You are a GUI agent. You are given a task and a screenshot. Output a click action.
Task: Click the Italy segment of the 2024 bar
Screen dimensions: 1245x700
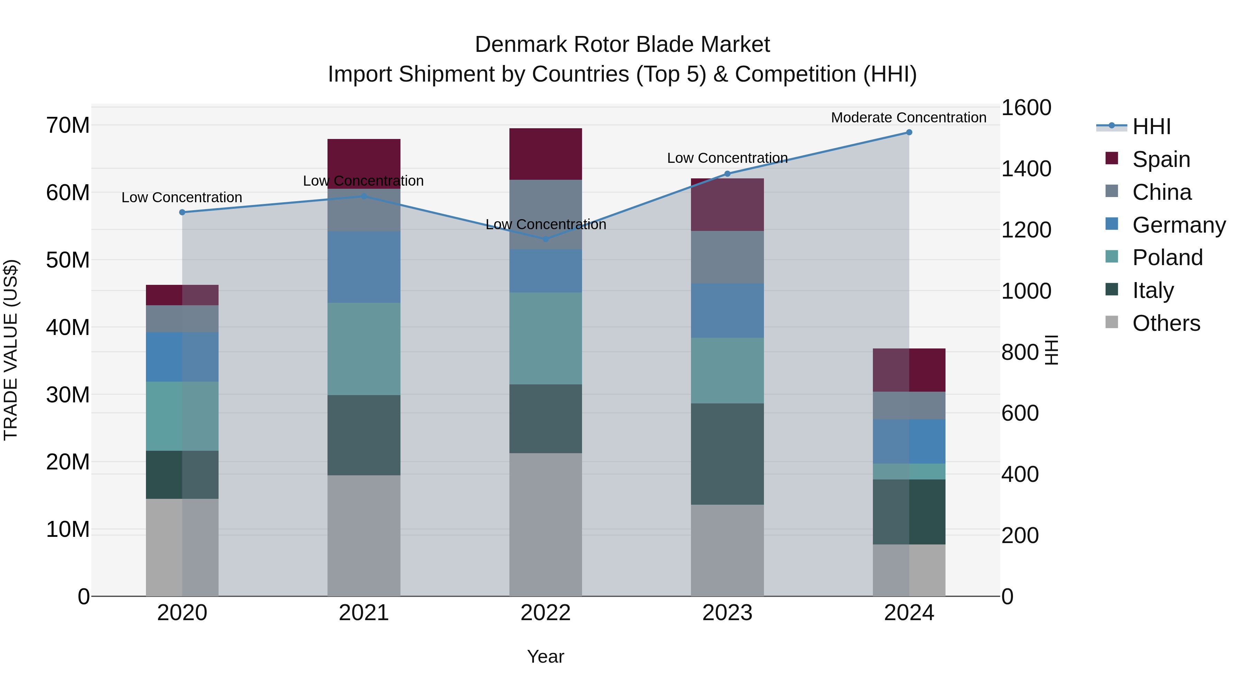pos(909,512)
